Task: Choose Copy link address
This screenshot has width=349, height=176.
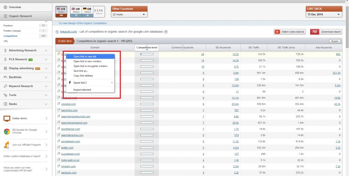Action: pos(90,76)
